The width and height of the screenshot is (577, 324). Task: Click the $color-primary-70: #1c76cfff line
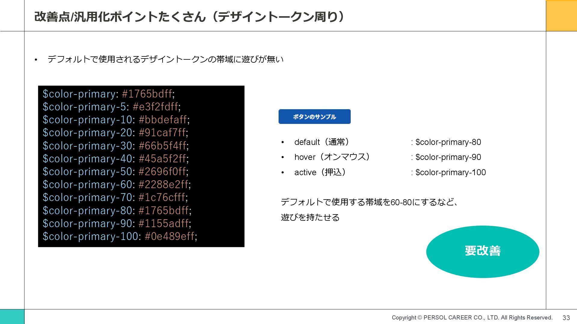115,197
